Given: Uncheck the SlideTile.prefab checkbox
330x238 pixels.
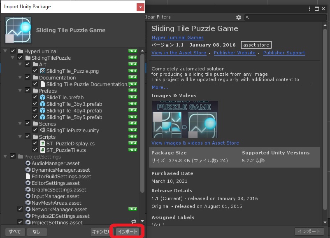Looking at the screenshot, I should 35,97.
